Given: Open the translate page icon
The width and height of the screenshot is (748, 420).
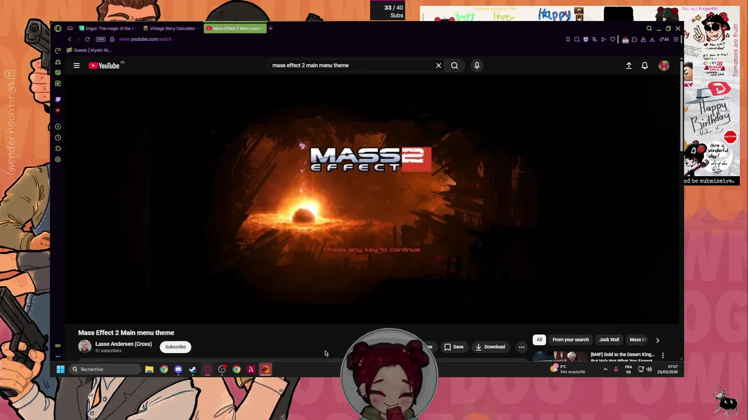Looking at the screenshot, I should pos(594,39).
